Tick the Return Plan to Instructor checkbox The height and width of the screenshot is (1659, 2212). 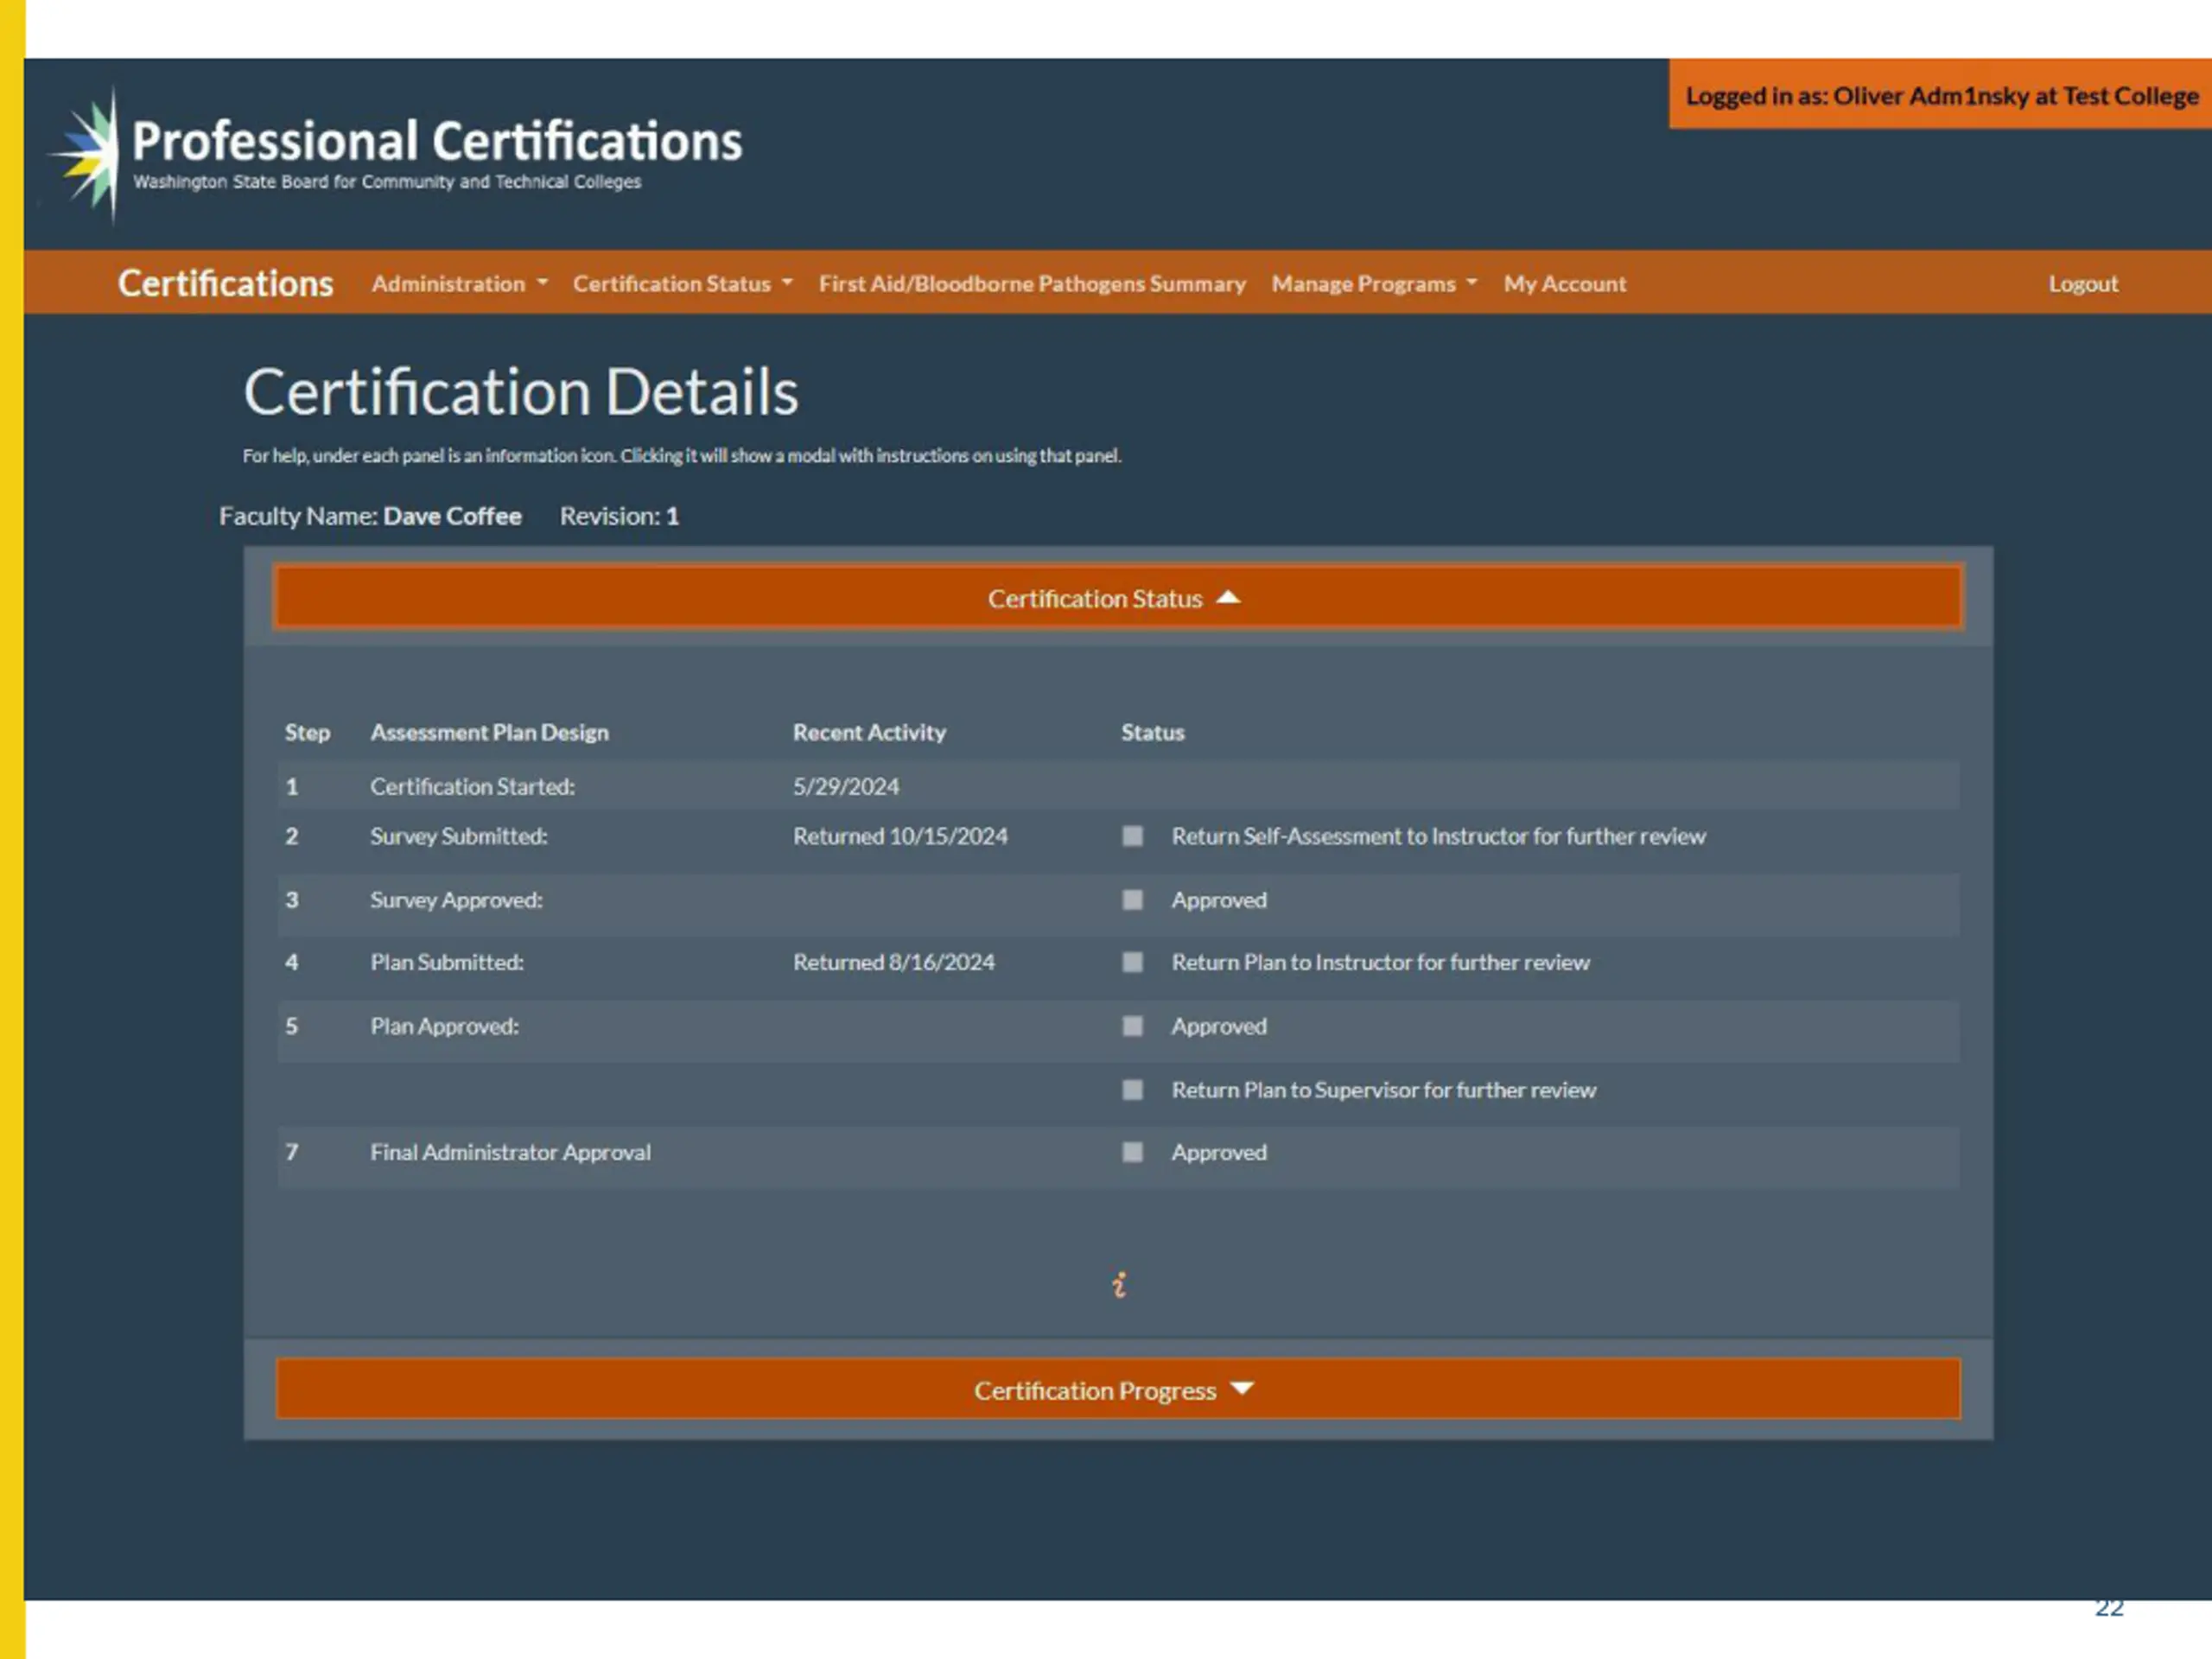coord(1132,962)
